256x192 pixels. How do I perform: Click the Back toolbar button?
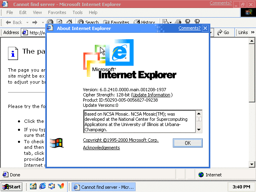tap(14, 22)
